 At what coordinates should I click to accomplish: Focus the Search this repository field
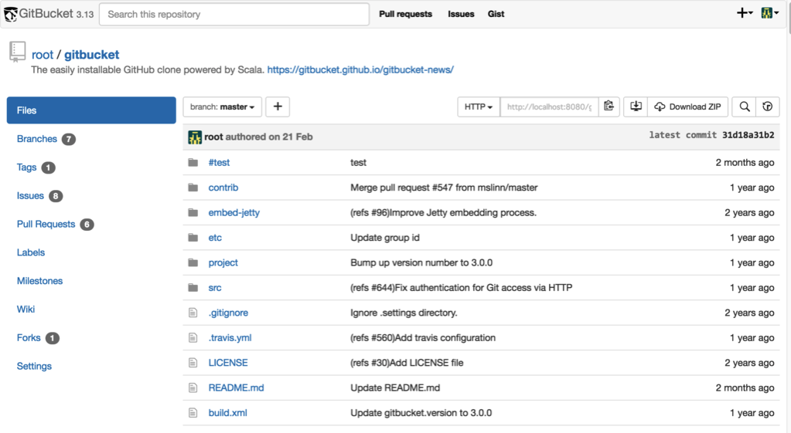click(x=234, y=14)
